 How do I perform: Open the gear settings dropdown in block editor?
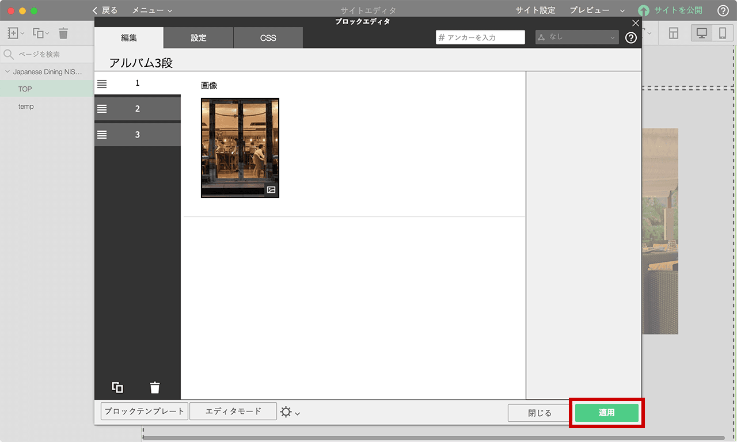pyautogui.click(x=290, y=412)
